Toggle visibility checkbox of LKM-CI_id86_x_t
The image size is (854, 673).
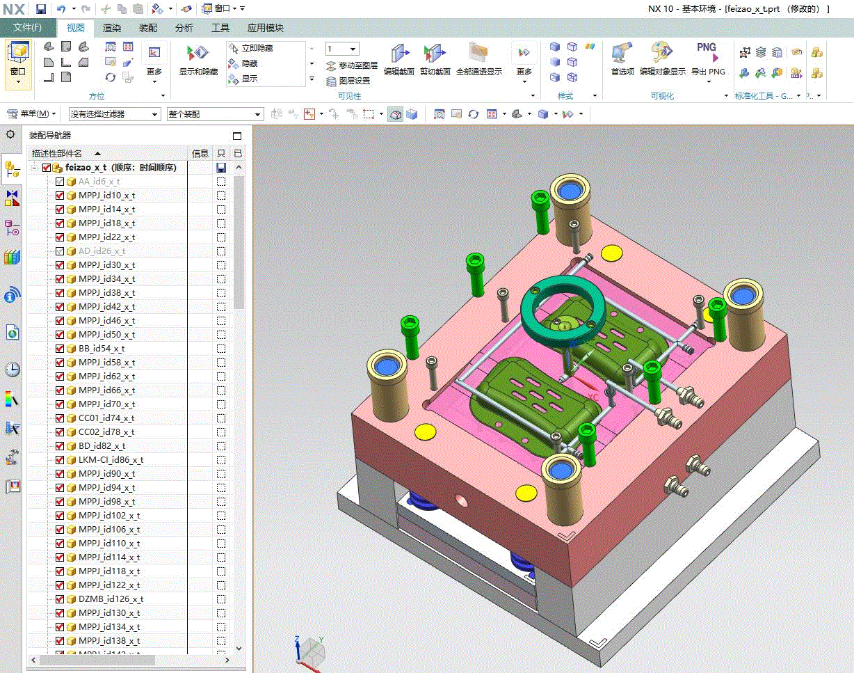(60, 460)
